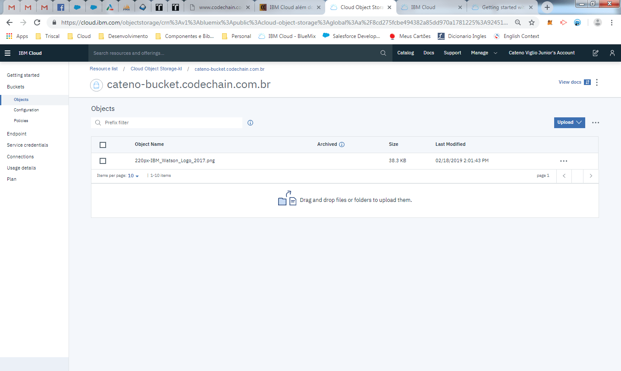The width and height of the screenshot is (621, 371).
Task: Go to the next page of objects
Action: click(591, 176)
